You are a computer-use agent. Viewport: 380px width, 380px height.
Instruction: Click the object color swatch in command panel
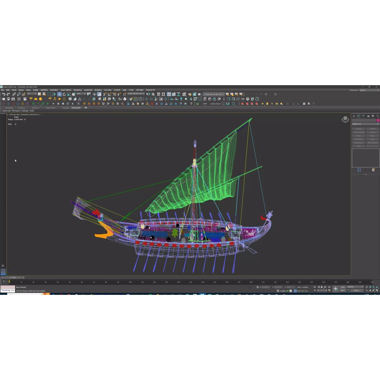[378, 120]
